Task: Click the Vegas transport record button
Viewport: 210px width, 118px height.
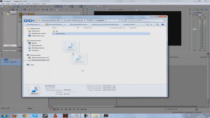Action: point(50,109)
